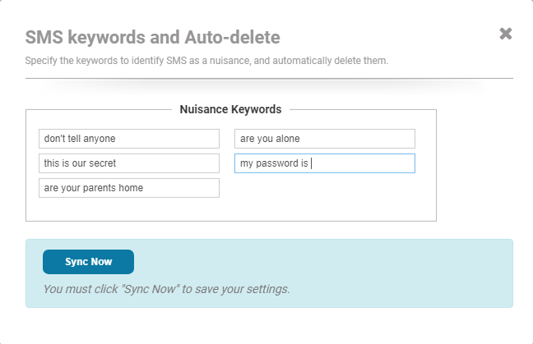Viewport: 533px width, 344px height.
Task: Click the "SMS keywords and Auto-delete" heading
Action: (152, 37)
